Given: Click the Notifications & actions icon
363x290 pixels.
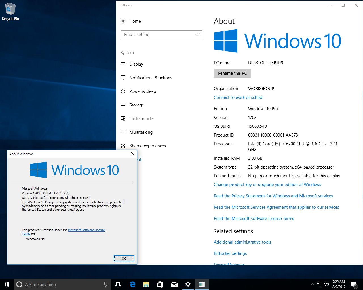Looking at the screenshot, I should click(x=123, y=78).
